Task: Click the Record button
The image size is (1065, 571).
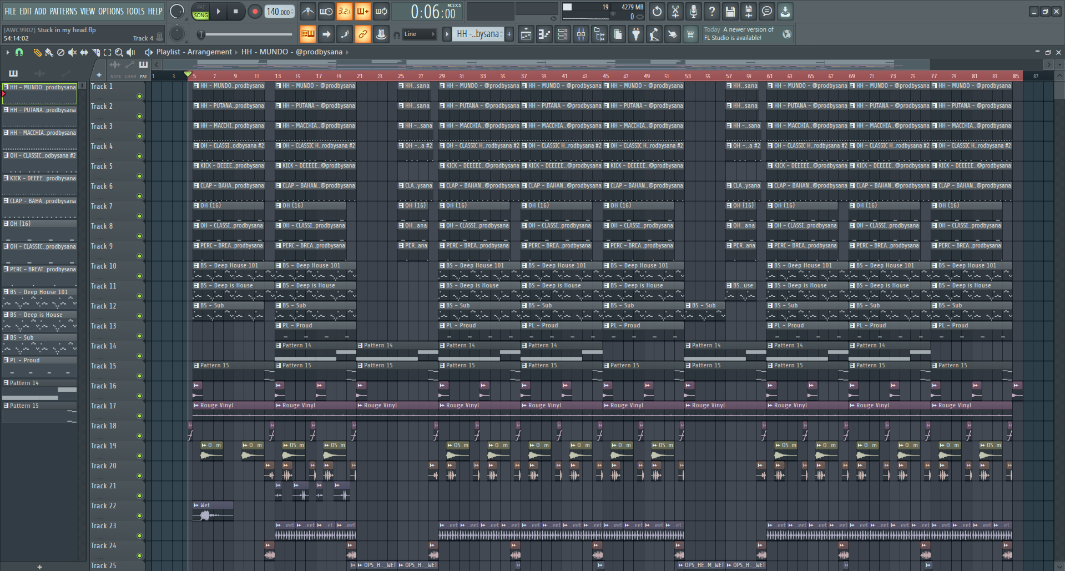Action: [255, 11]
